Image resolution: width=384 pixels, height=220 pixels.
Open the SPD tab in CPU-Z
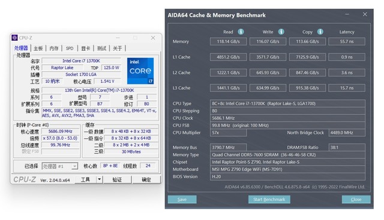pyautogui.click(x=70, y=48)
